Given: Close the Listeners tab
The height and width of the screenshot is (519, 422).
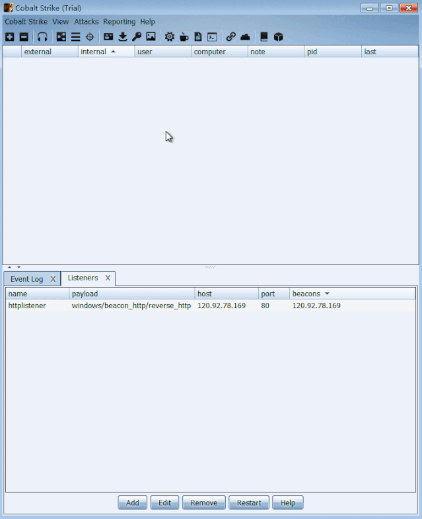Looking at the screenshot, I should coord(108,278).
